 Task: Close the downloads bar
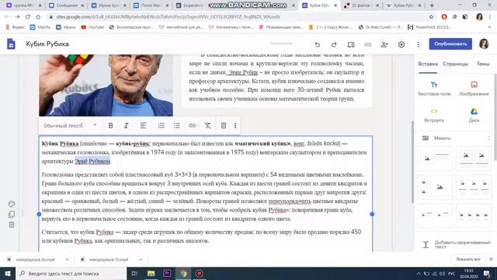(x=491, y=259)
